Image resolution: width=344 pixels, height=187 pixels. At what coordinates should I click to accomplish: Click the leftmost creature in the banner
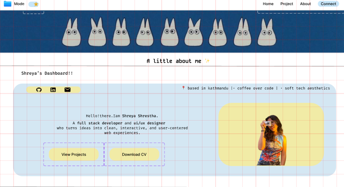coord(71,32)
